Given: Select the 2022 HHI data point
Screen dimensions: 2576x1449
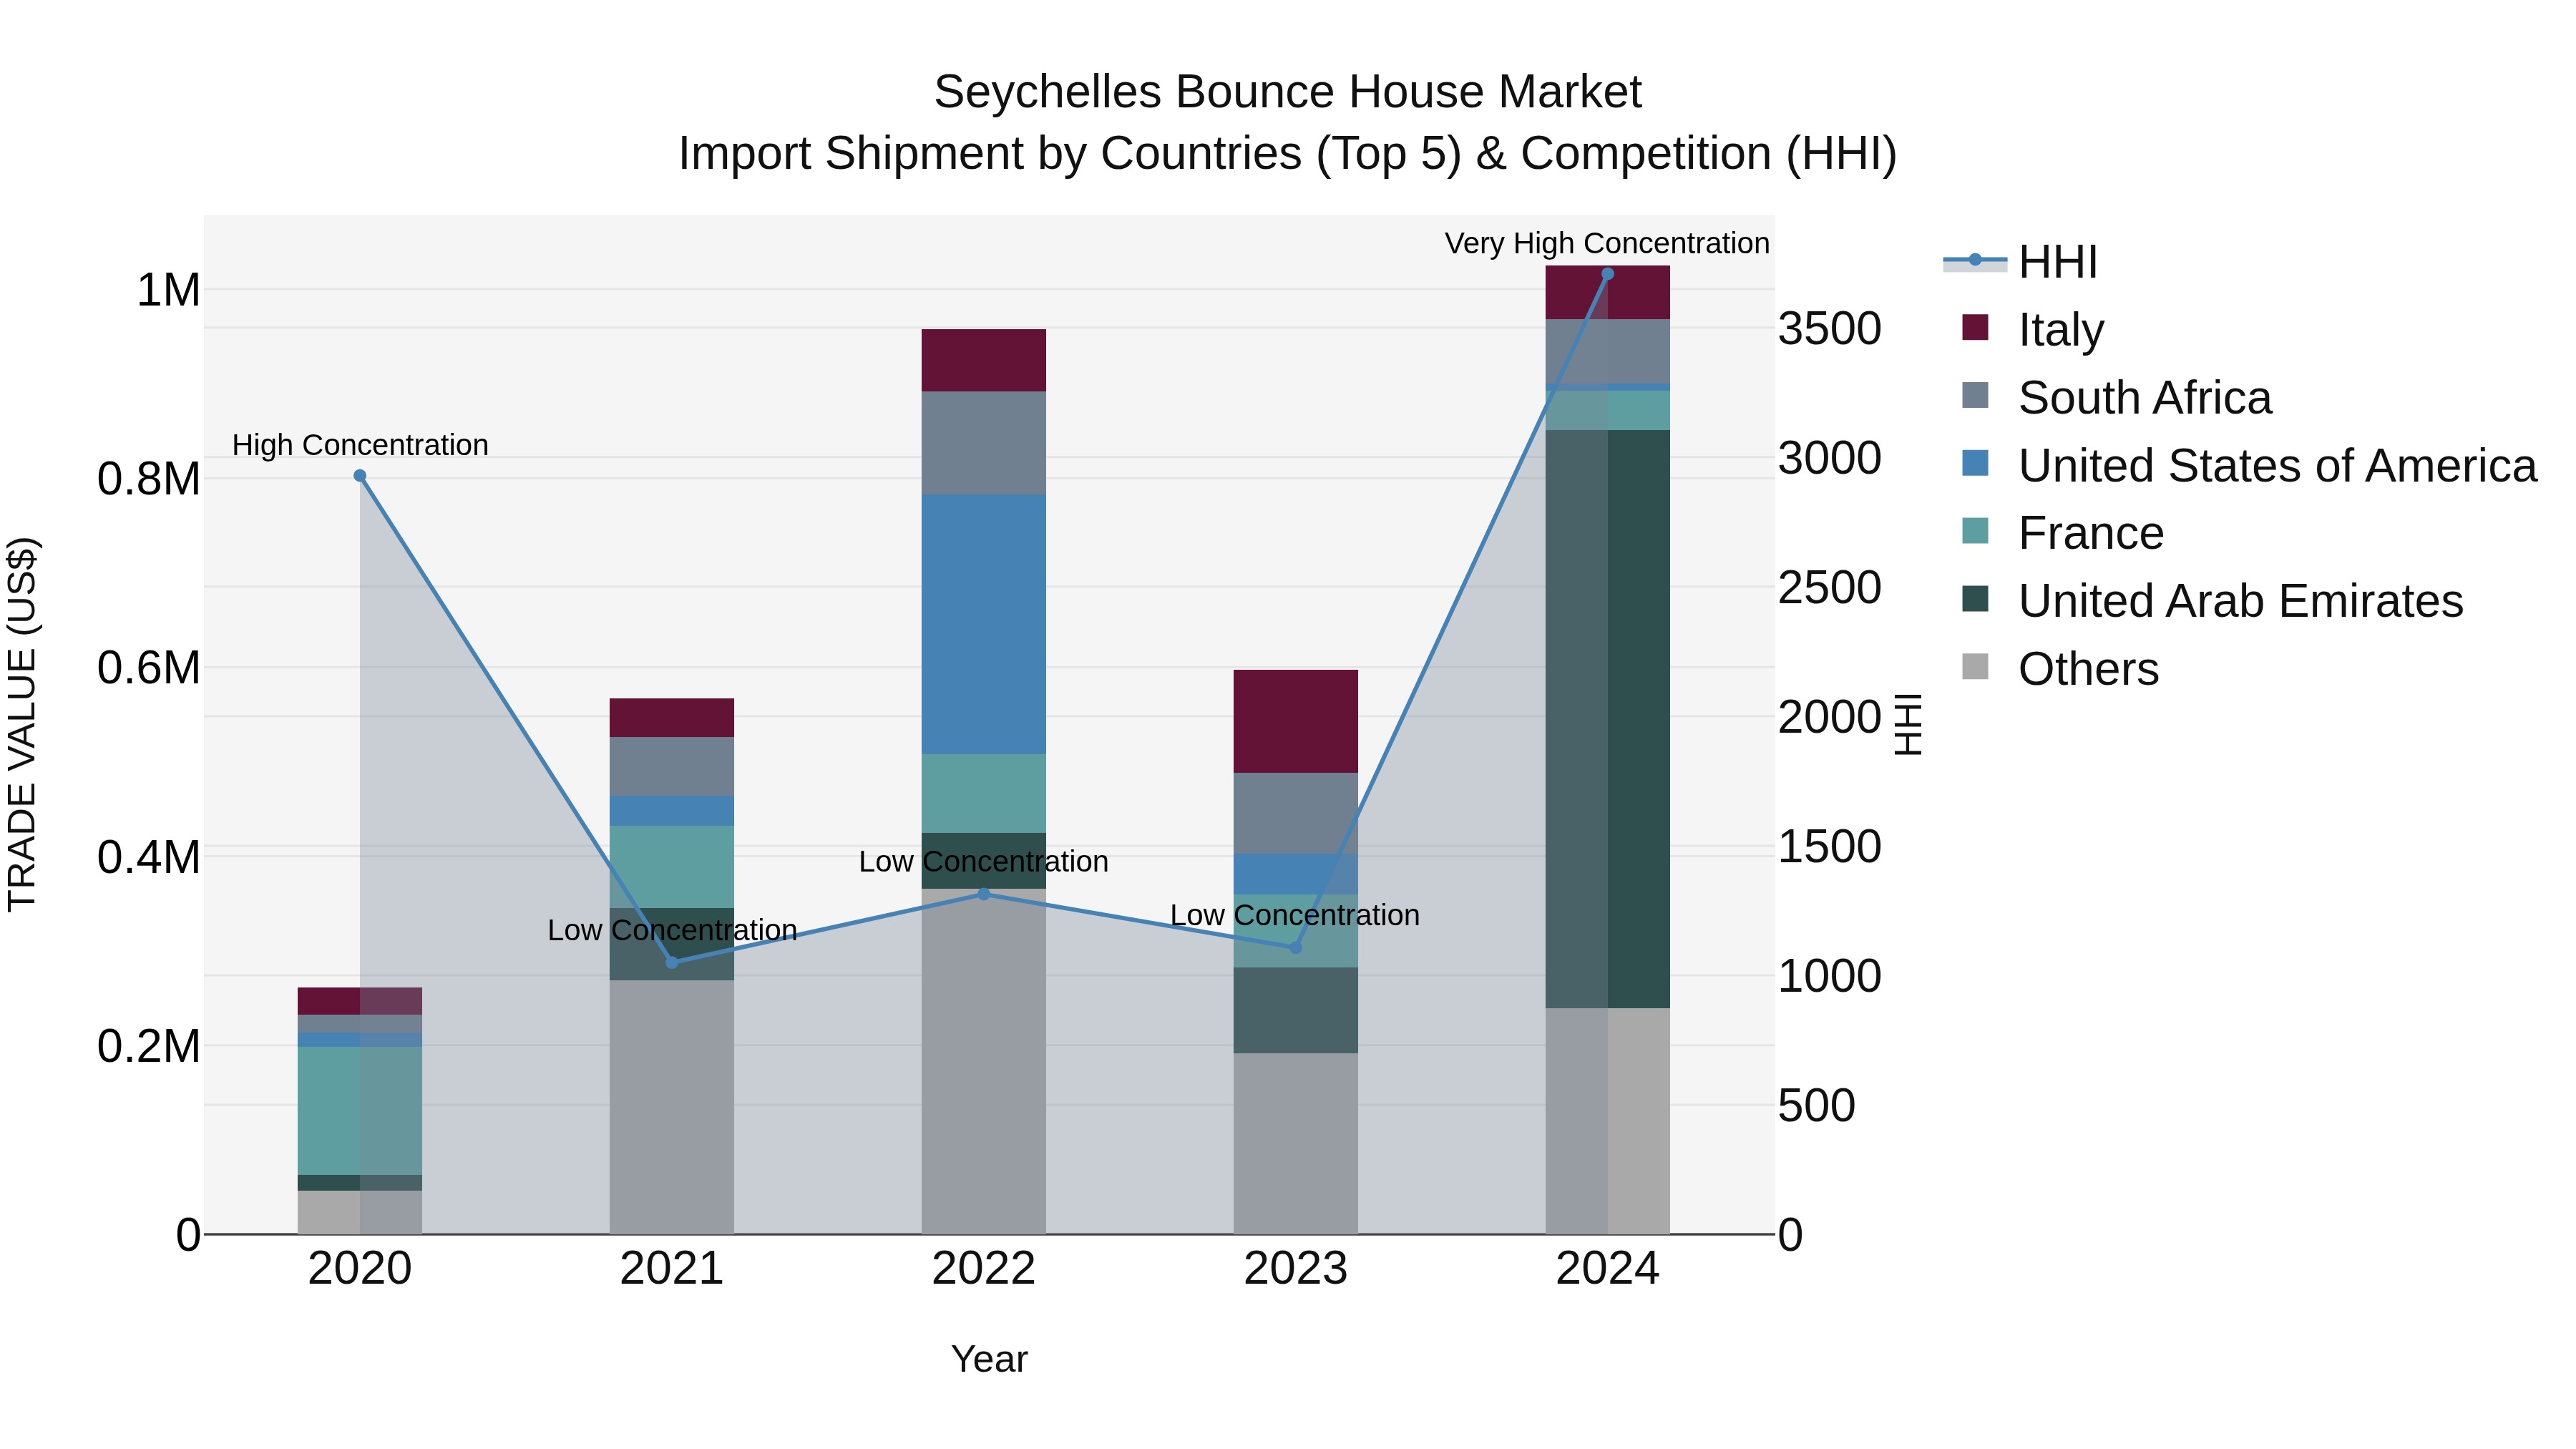Looking at the screenshot, I should click(x=984, y=894).
